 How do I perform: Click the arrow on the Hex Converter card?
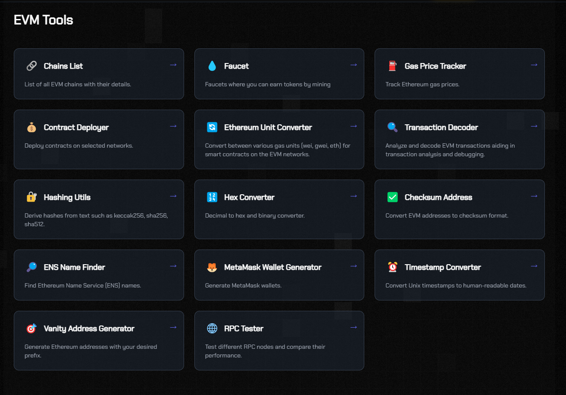353,196
